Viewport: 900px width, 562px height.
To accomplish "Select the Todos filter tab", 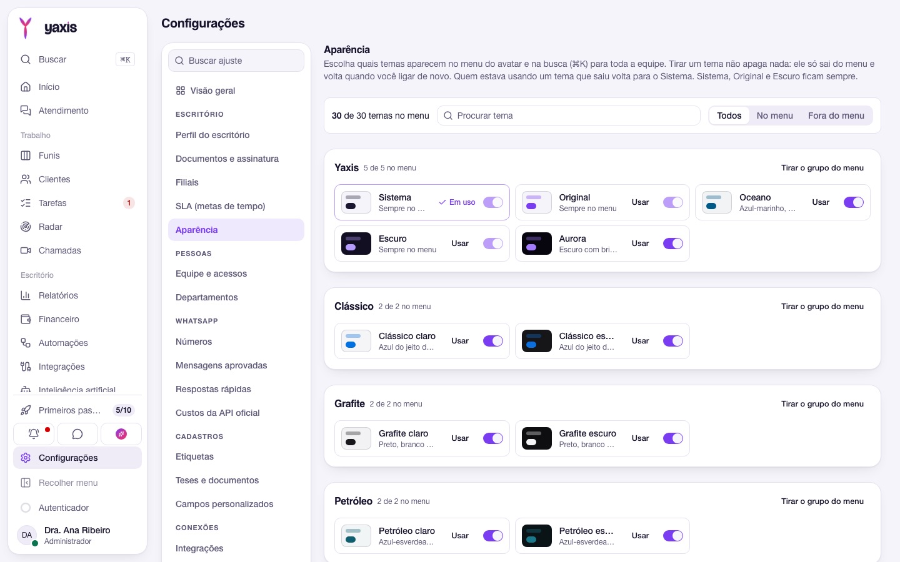I will click(729, 116).
